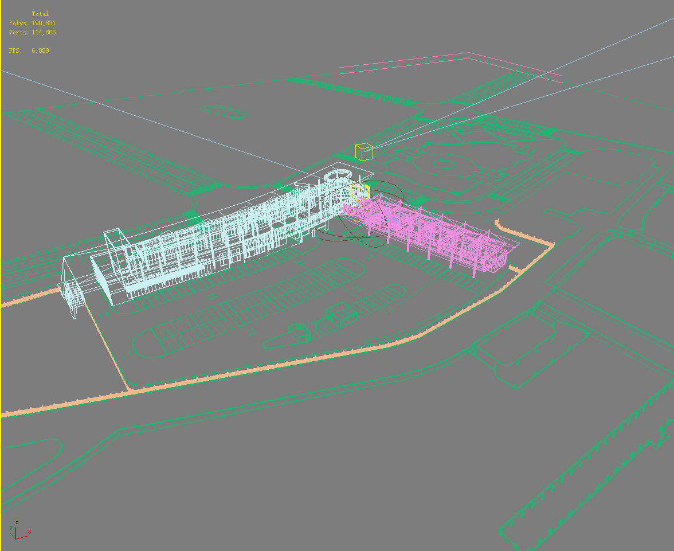Click the Polys count 190,831
The image size is (674, 551).
pos(44,24)
